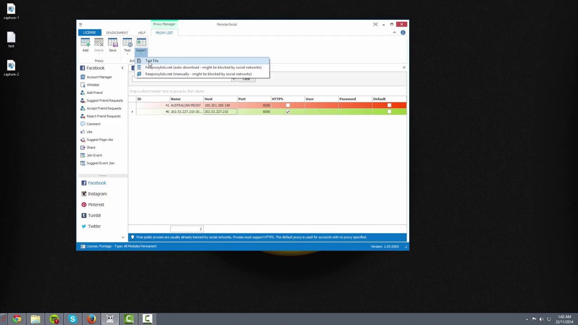Image resolution: width=578 pixels, height=325 pixels.
Task: Open Suggest Event Join module
Action: tap(101, 163)
